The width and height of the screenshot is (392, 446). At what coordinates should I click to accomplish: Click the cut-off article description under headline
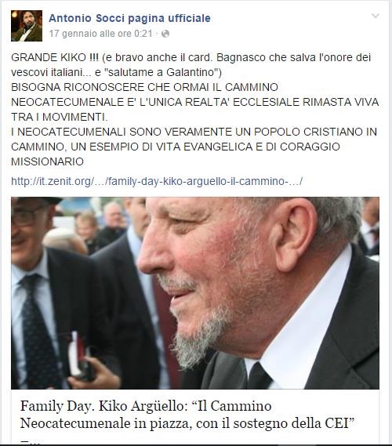(30, 443)
